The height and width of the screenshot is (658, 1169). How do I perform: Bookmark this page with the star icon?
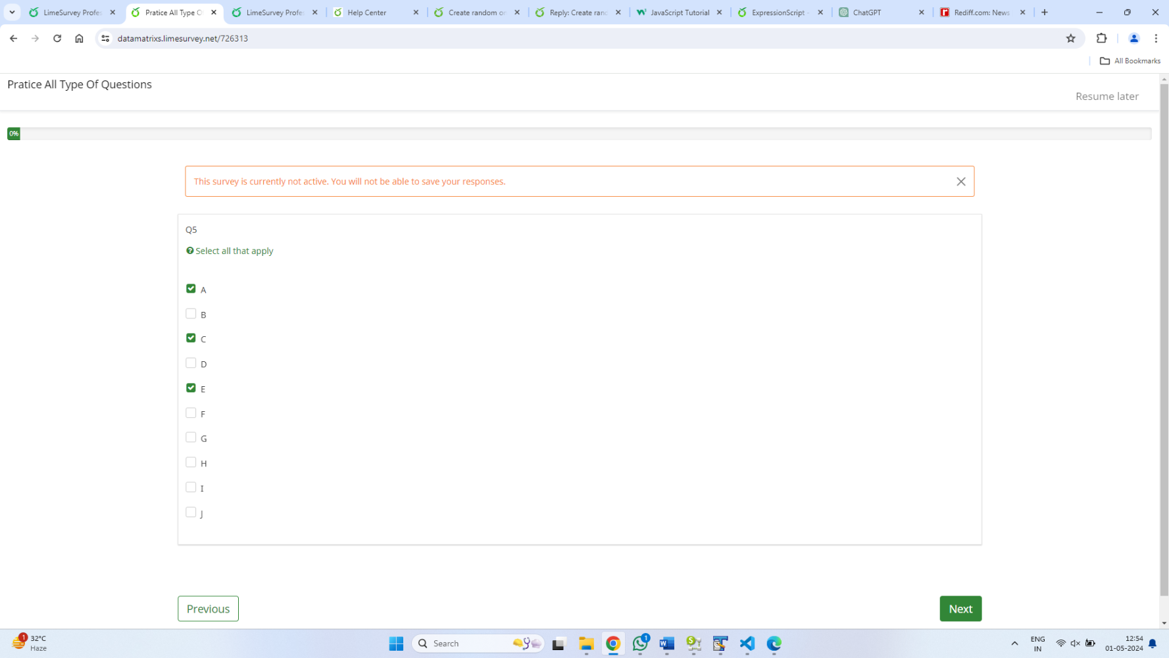1070,38
